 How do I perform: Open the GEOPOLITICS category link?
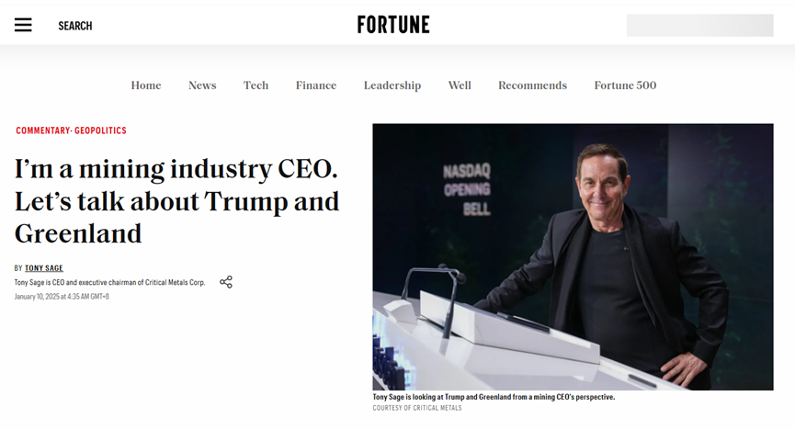[101, 130]
